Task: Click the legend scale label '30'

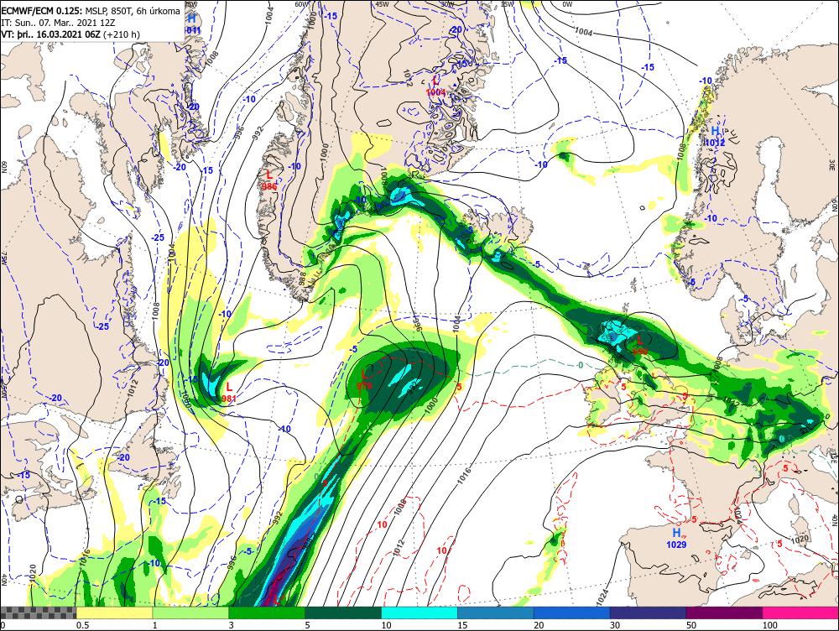Action: pos(615,625)
